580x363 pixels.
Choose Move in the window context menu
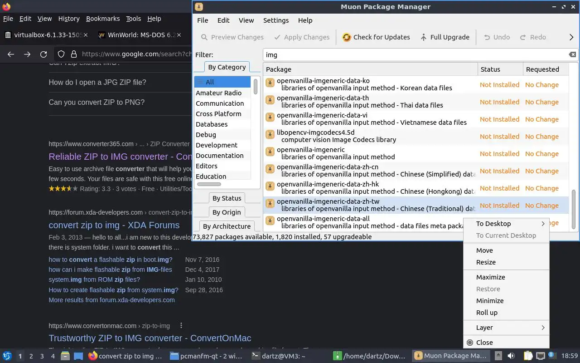tap(506, 250)
